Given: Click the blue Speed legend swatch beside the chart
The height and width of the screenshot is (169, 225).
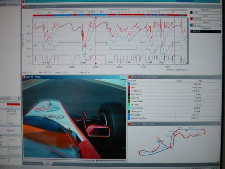Looking at the screenshot, I should click(191, 25).
